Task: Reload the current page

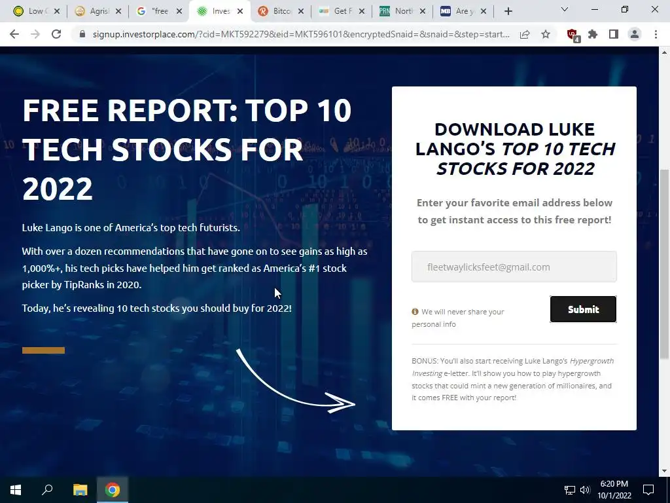Action: (x=56, y=34)
